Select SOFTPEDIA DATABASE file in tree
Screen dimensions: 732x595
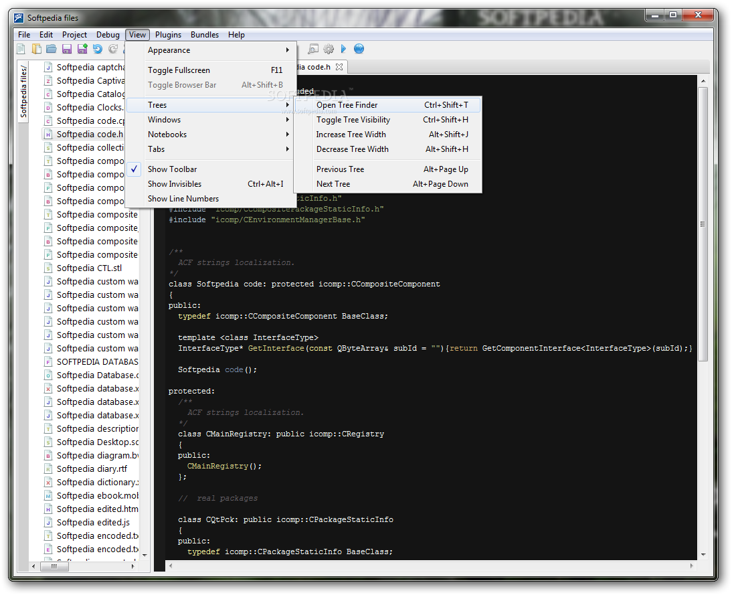98,362
